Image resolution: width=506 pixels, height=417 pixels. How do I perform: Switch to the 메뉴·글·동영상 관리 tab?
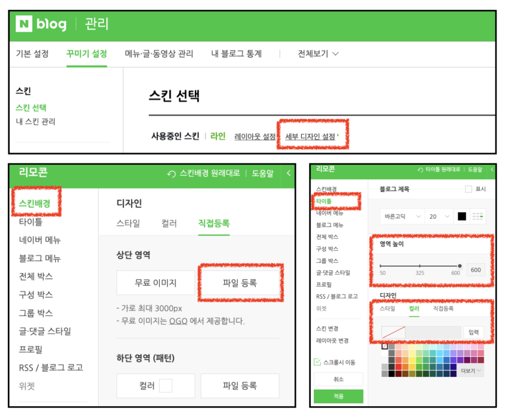click(x=159, y=54)
